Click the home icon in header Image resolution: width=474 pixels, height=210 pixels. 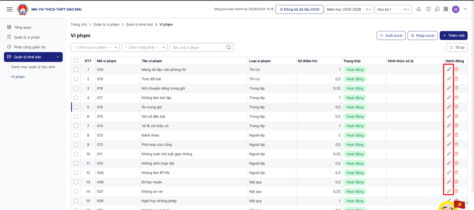pos(419,9)
